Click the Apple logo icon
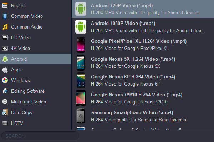This screenshot has width=214, height=142. coord(5,70)
